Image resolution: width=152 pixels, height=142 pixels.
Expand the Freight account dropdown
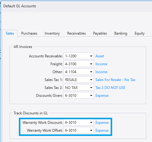pyautogui.click(x=91, y=64)
